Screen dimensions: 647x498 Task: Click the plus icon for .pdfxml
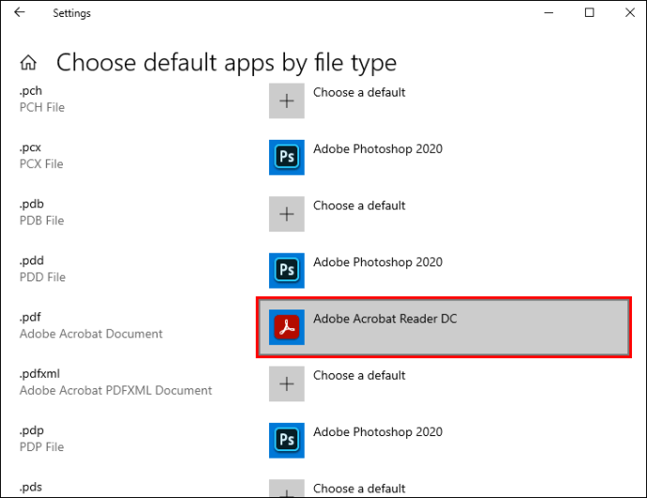click(287, 384)
